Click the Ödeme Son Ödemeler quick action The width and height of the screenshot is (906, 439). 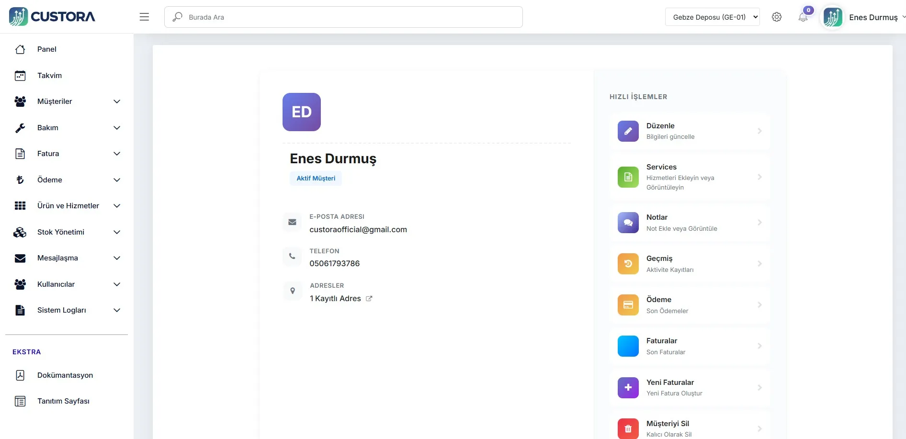pos(689,305)
